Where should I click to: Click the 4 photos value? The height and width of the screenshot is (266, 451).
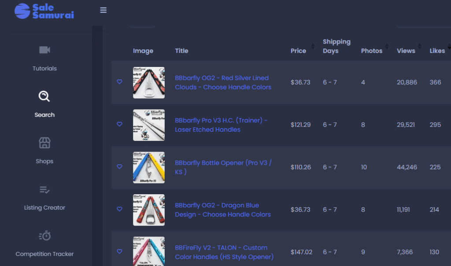point(363,82)
